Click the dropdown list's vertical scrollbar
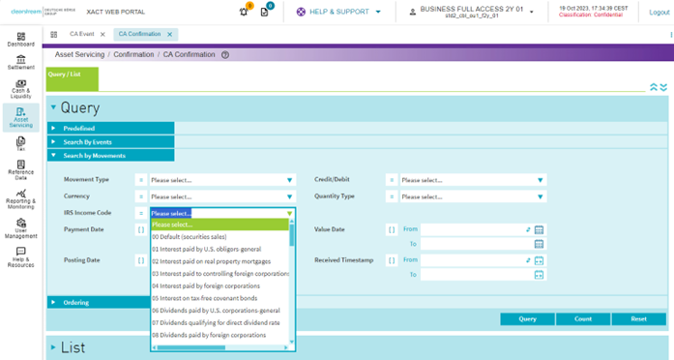 [292, 281]
